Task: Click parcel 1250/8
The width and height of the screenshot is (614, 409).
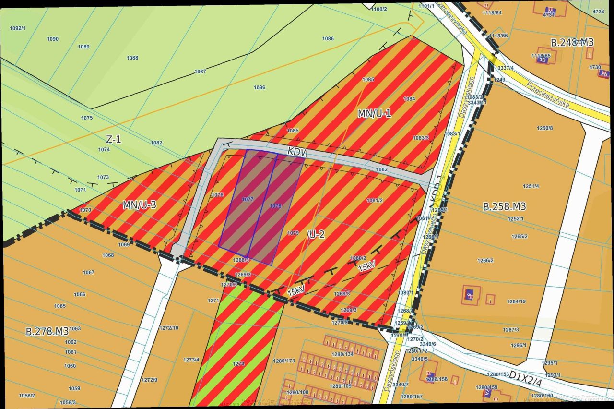Action: (545, 128)
